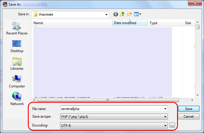Expand the View menu arrow
204x133 pixels.
[x=140, y=14]
